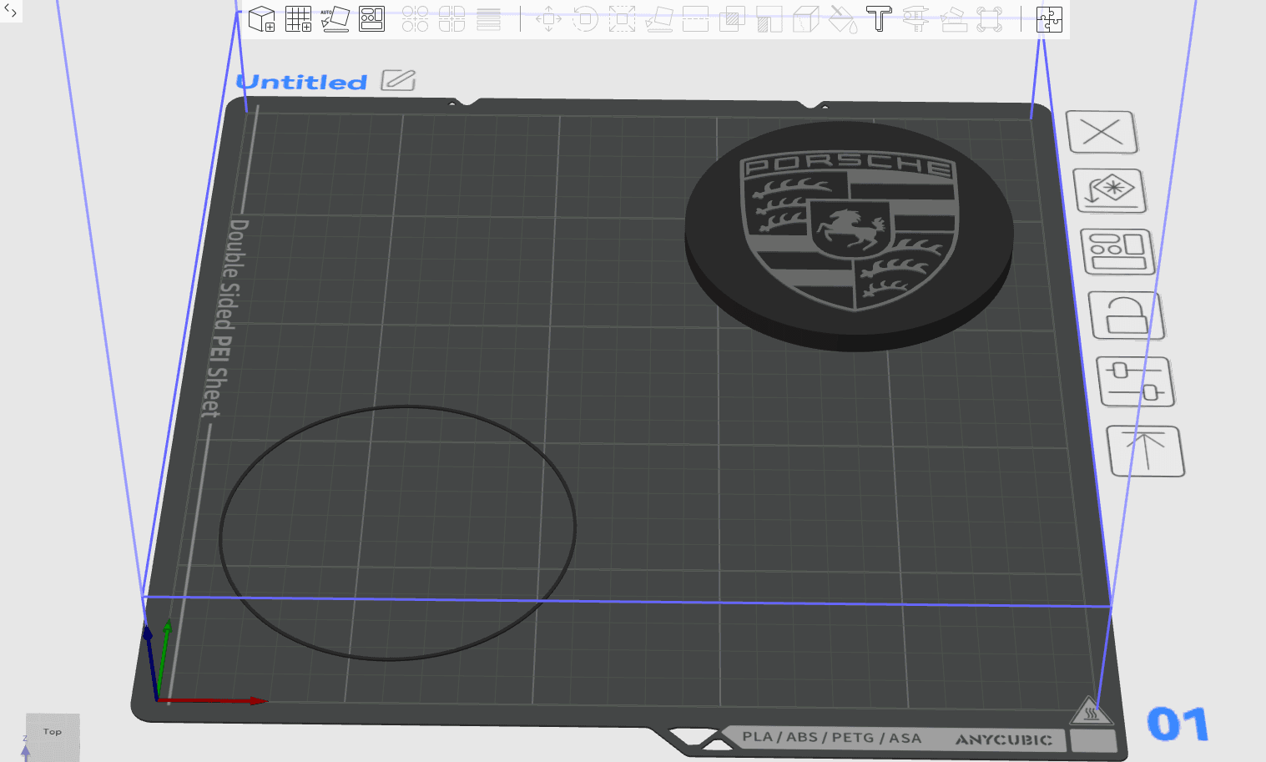
Task: Toggle the plate lock icon
Action: tap(1127, 315)
